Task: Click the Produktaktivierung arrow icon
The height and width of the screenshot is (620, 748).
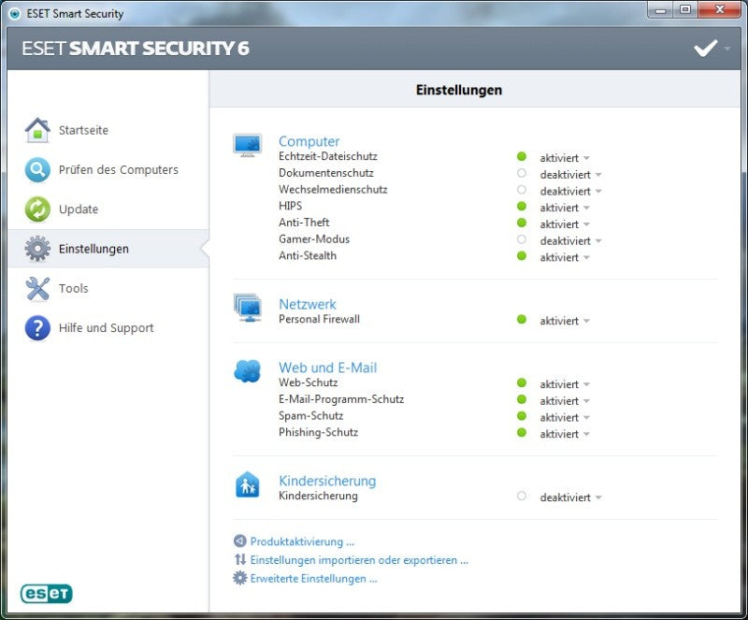Action: coord(239,541)
